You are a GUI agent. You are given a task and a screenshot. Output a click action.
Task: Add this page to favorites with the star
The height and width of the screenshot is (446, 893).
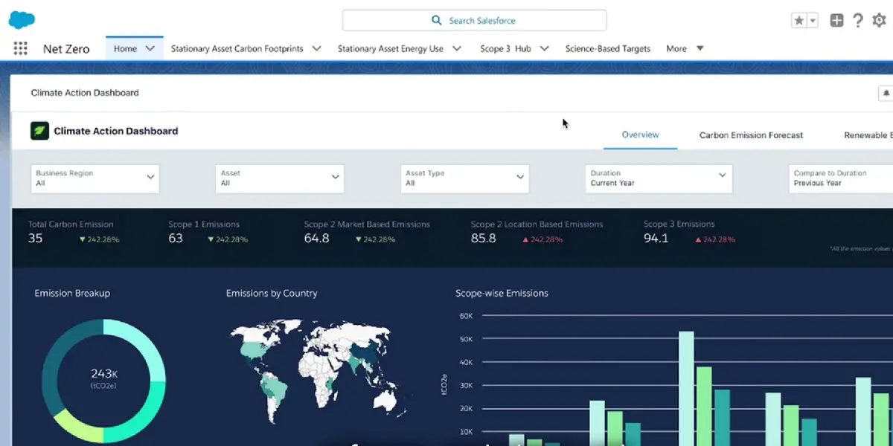799,21
